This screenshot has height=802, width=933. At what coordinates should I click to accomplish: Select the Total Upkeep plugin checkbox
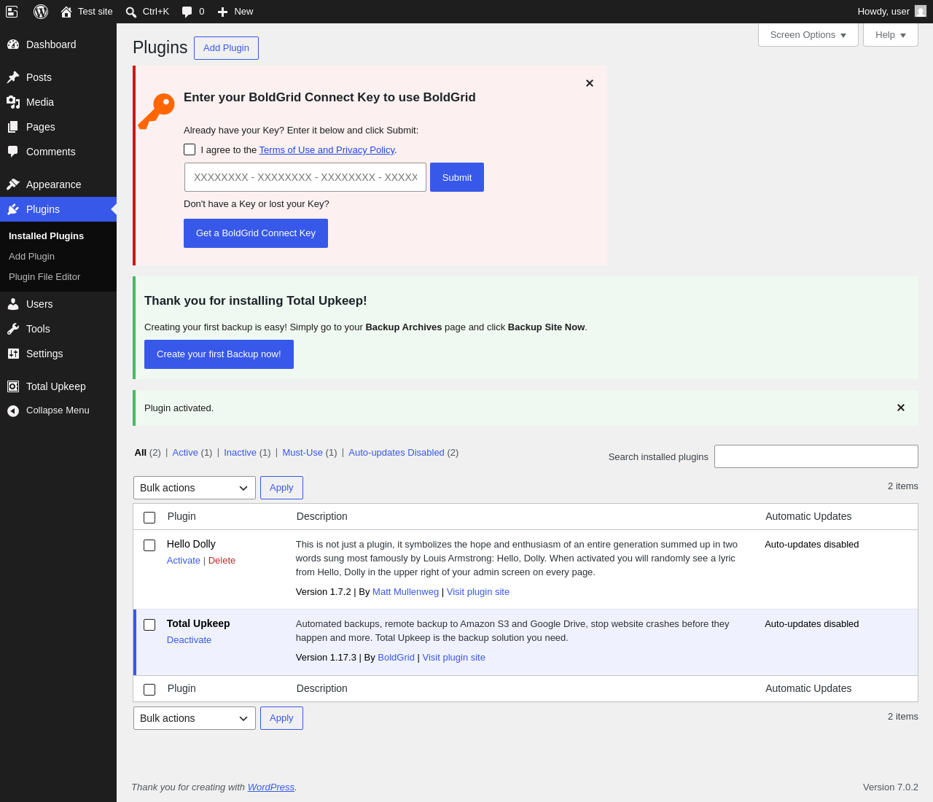tap(149, 625)
